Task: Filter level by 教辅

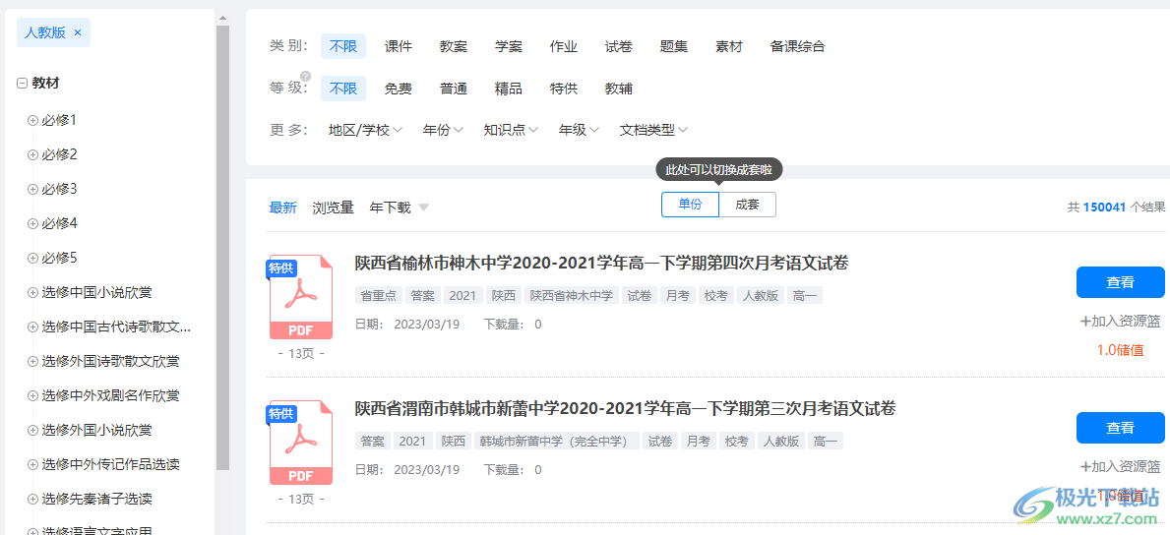Action: pyautogui.click(x=619, y=89)
